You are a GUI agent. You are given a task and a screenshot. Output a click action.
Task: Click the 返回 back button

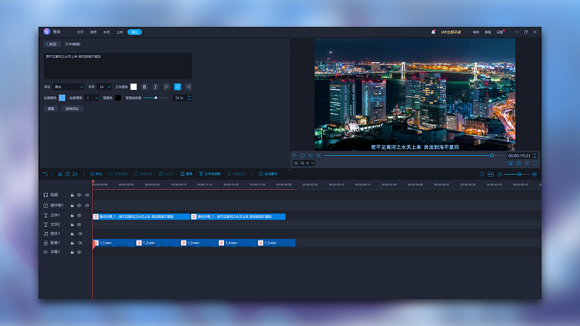coord(51,44)
